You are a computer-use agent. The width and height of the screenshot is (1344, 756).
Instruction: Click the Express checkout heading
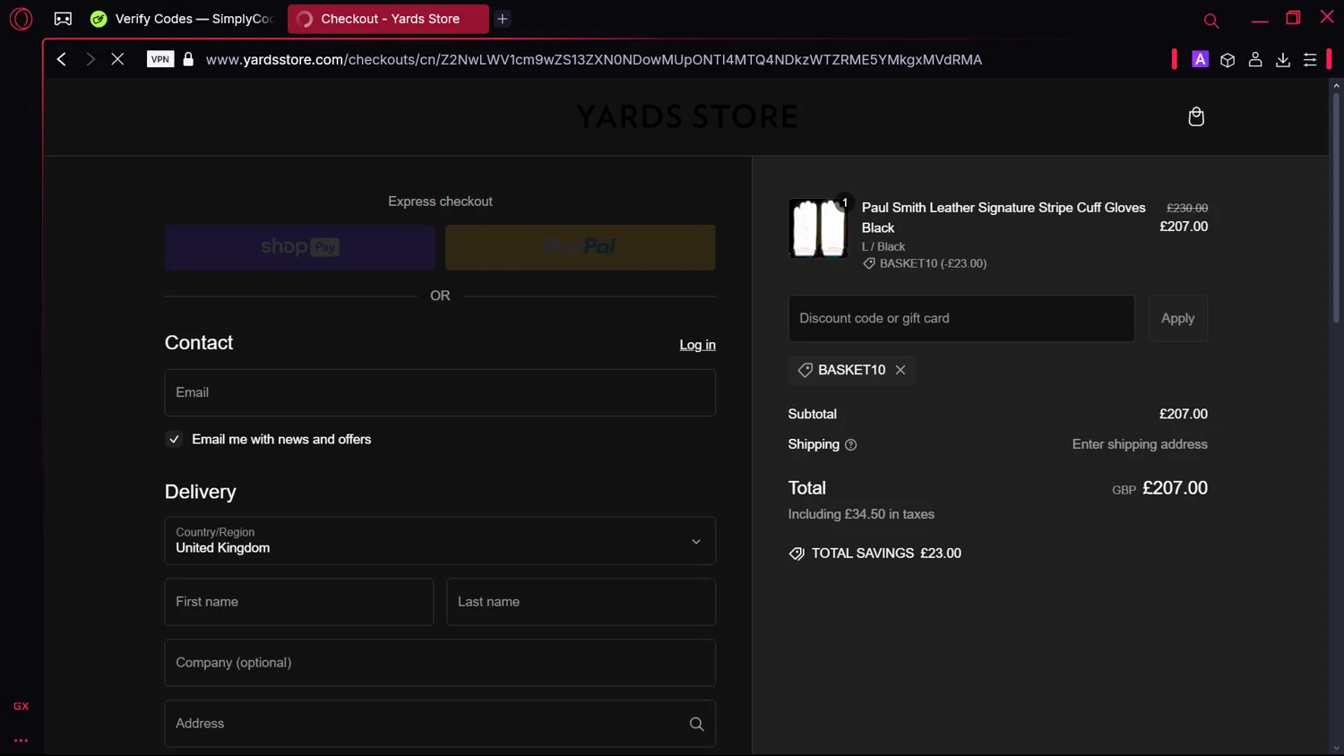(440, 202)
